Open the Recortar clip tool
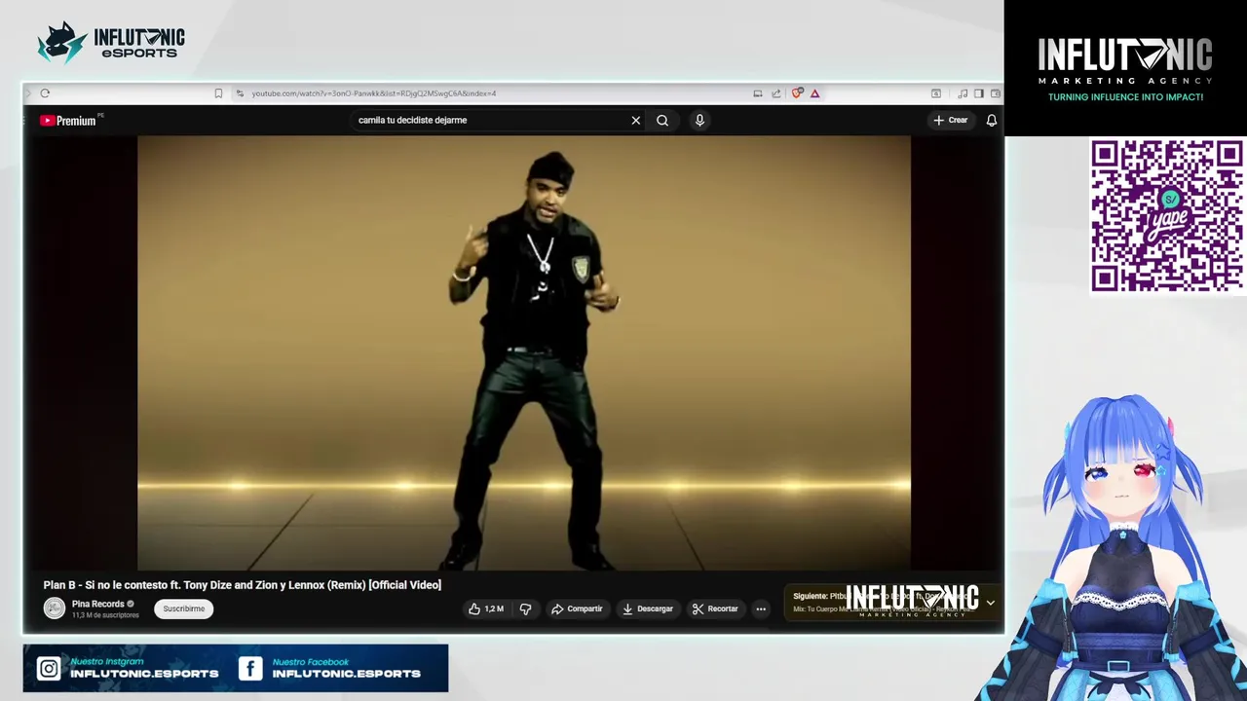Screen dimensions: 1247x701 point(715,609)
